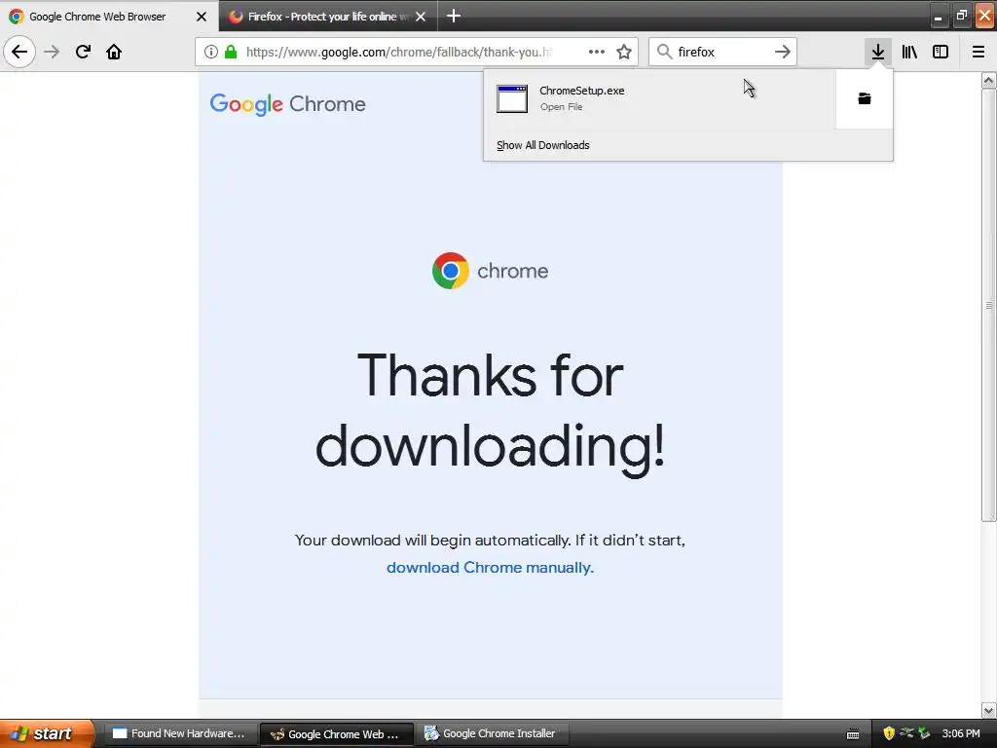Switch to the Firefox Protect your life tab
This screenshot has height=748, width=997.
point(328,16)
